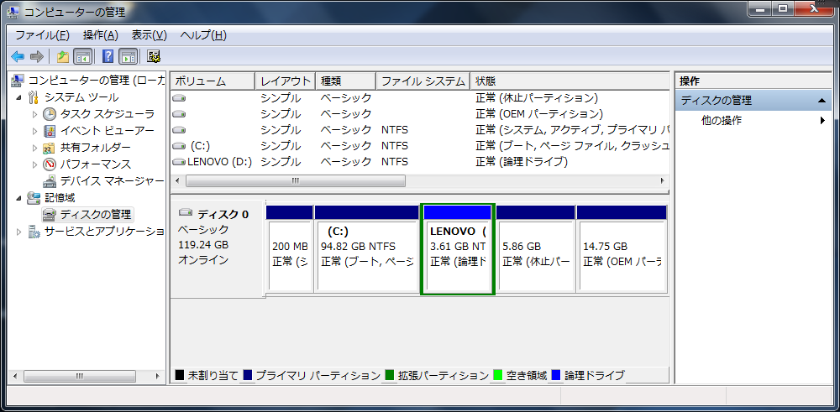Select the 14.75 GB OEM partition block

tap(622, 249)
